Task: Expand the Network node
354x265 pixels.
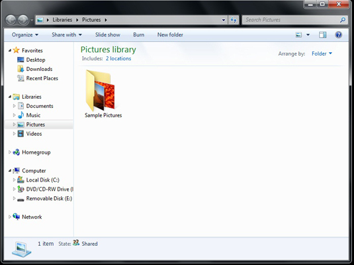Action: click(10, 217)
